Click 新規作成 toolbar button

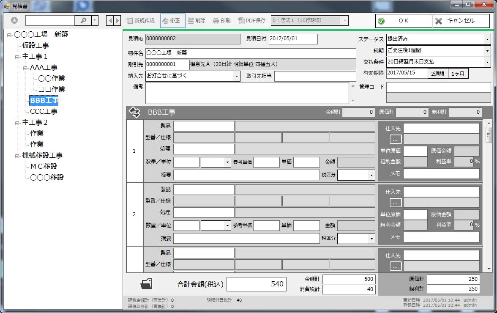141,21
